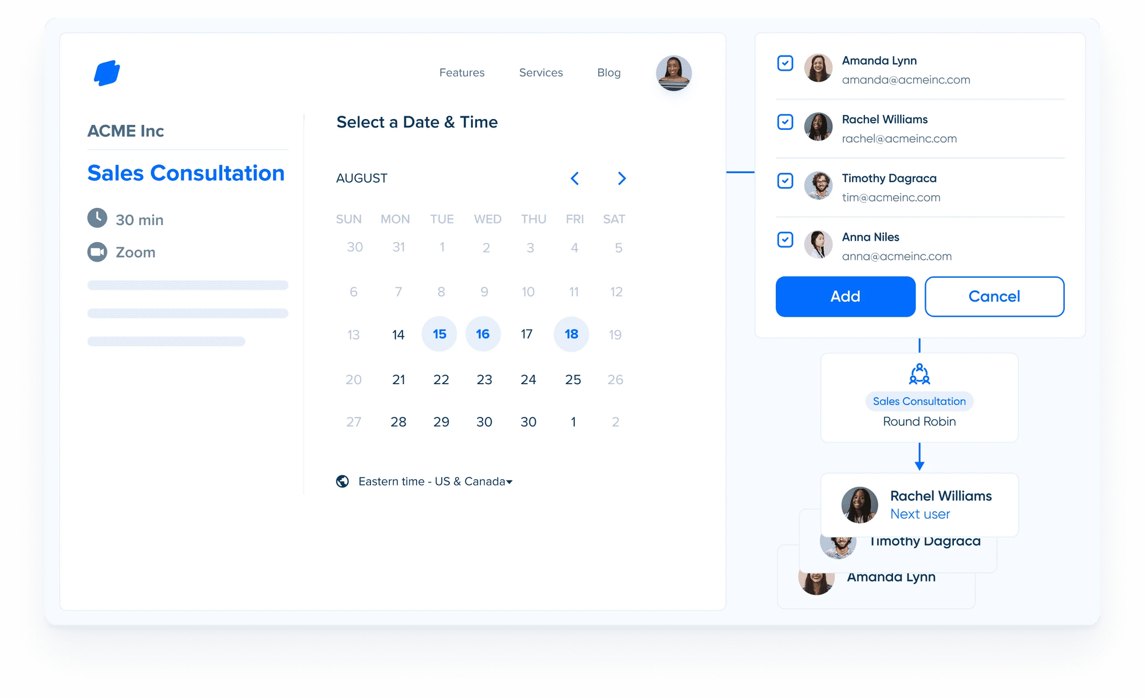Click the user profile avatar icon
This screenshot has width=1145, height=698.
click(x=674, y=74)
